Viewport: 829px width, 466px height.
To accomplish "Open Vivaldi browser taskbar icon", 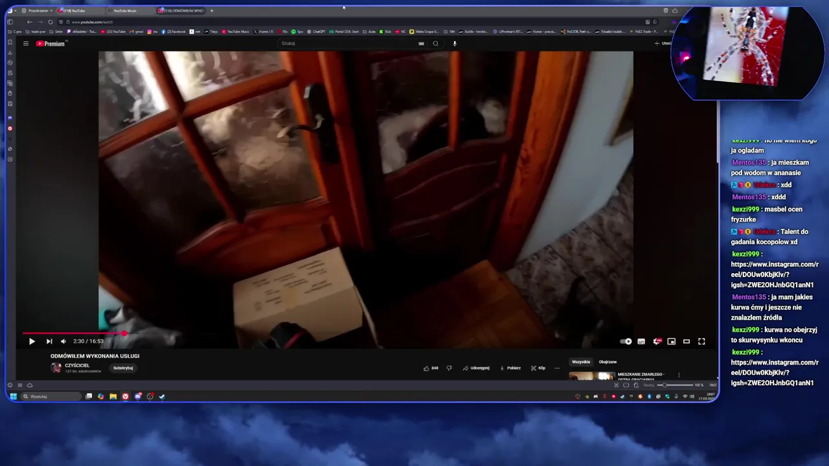I will (x=126, y=396).
